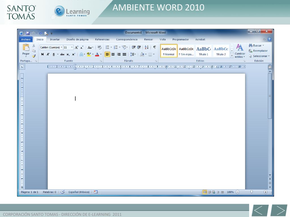The width and height of the screenshot is (290, 217).
Task: Toggle show paragraph marks (¶)
Action: [x=154, y=47]
